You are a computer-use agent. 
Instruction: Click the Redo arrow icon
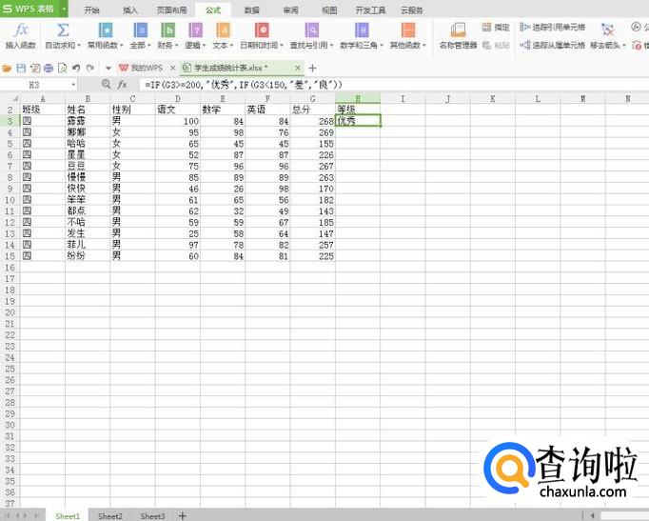click(x=90, y=68)
